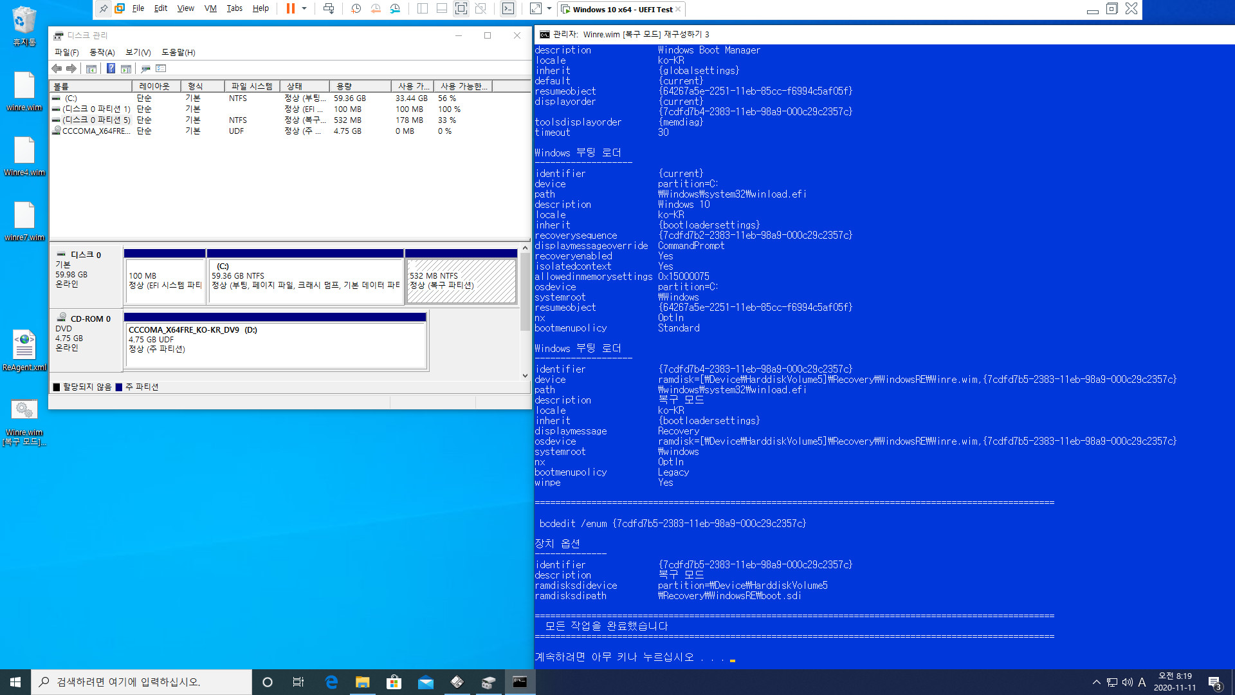Open 도움말(H) menu in Disk Management
1235x695 pixels.
click(x=178, y=52)
